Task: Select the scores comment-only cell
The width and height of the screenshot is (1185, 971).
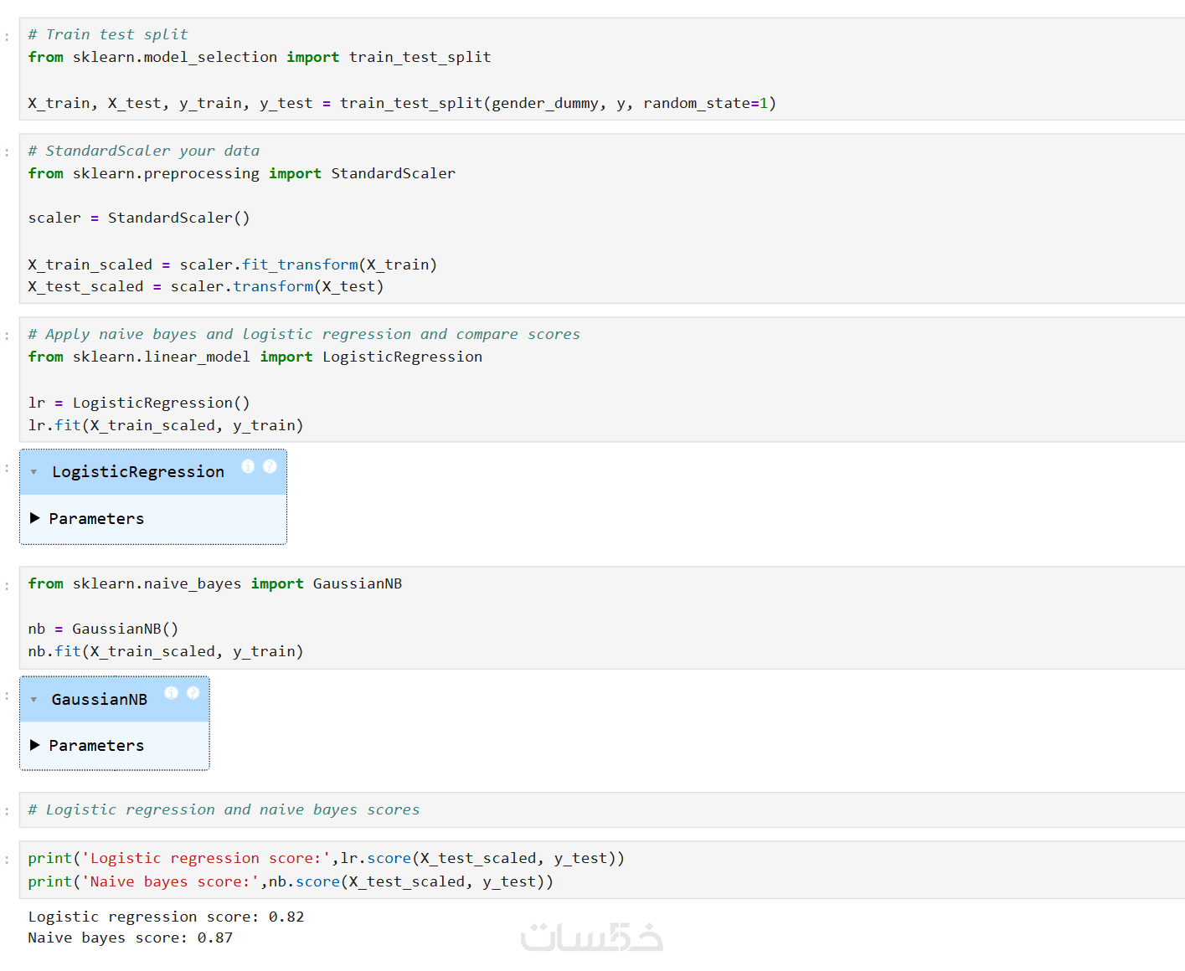Action: pos(586,809)
